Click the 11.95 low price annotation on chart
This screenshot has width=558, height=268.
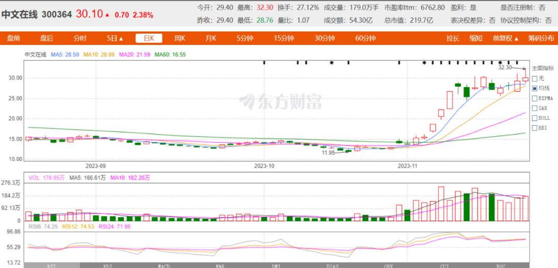point(329,153)
